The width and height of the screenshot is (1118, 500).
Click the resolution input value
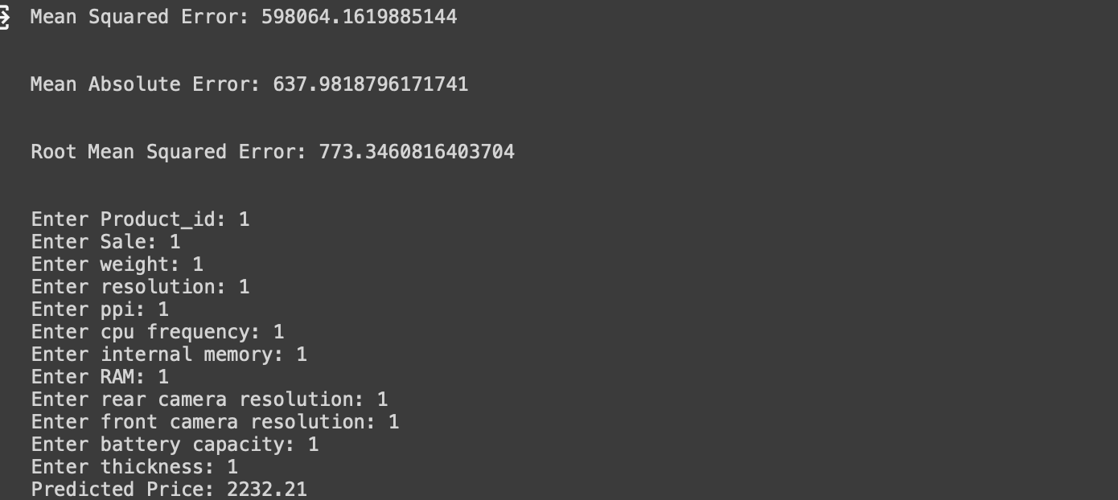(245, 286)
